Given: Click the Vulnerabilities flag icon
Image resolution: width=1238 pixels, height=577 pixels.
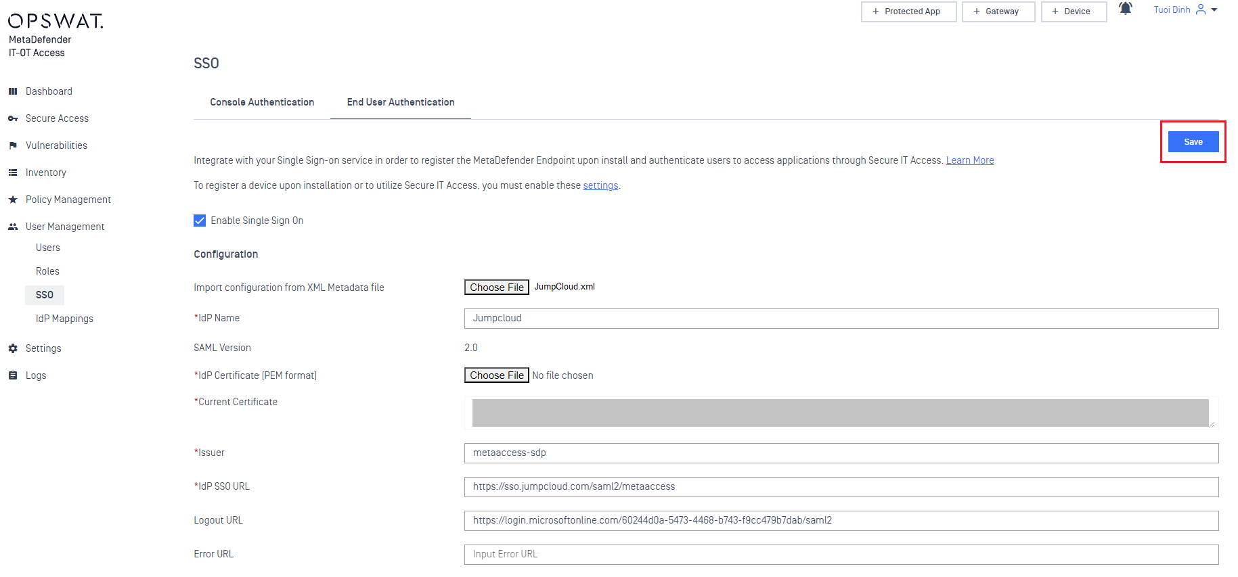Looking at the screenshot, I should 13,145.
